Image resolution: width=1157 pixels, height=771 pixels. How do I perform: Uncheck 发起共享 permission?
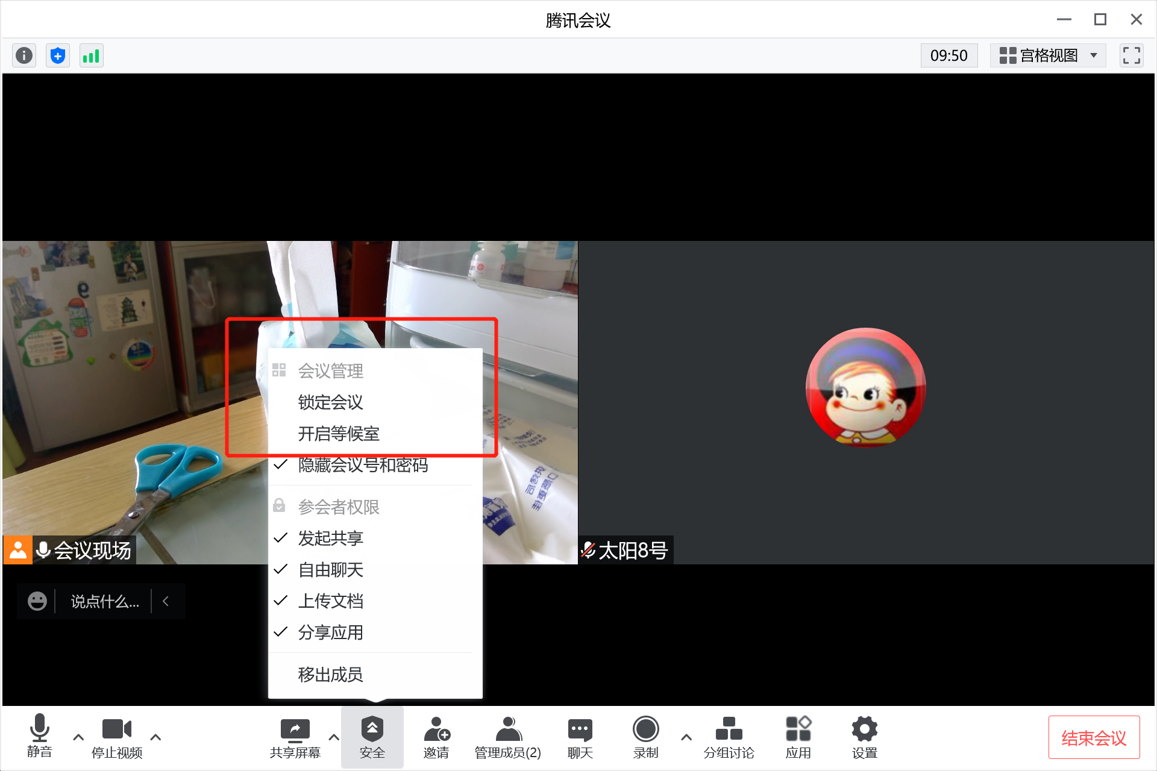[330, 538]
